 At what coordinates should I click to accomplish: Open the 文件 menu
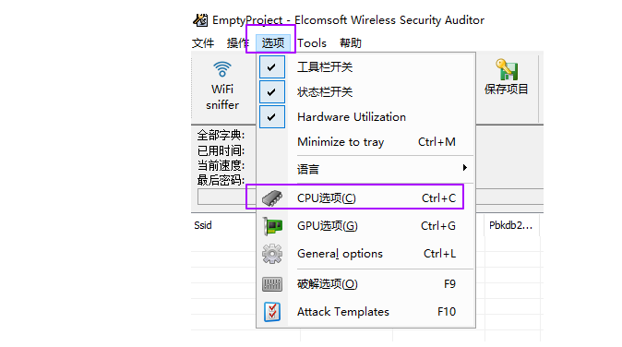click(x=203, y=42)
